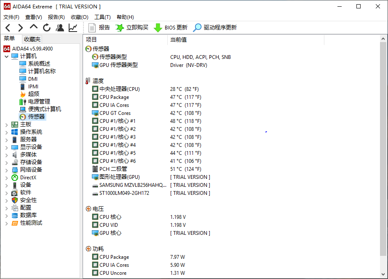Image resolution: width=388 pixels, height=279 pixels.
Task: Open the 帮助(H) menu
Action: tap(125, 17)
